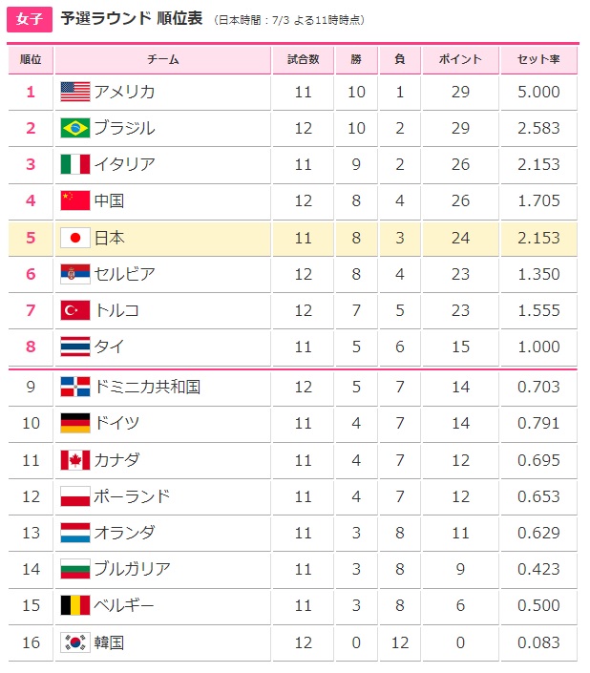Select the pink 女子 tab label

coord(29,19)
